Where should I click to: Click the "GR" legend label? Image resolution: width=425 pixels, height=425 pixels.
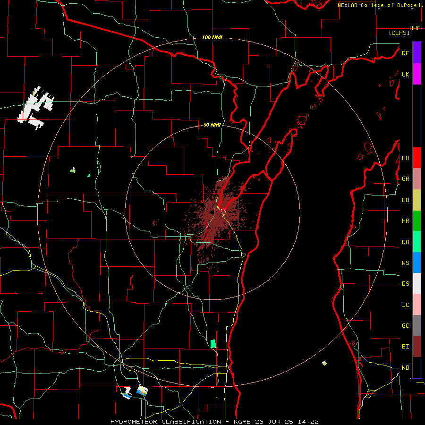tap(405, 179)
